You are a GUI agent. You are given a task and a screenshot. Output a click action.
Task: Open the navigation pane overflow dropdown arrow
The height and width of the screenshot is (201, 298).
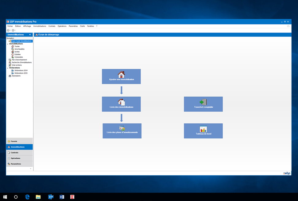30,169
